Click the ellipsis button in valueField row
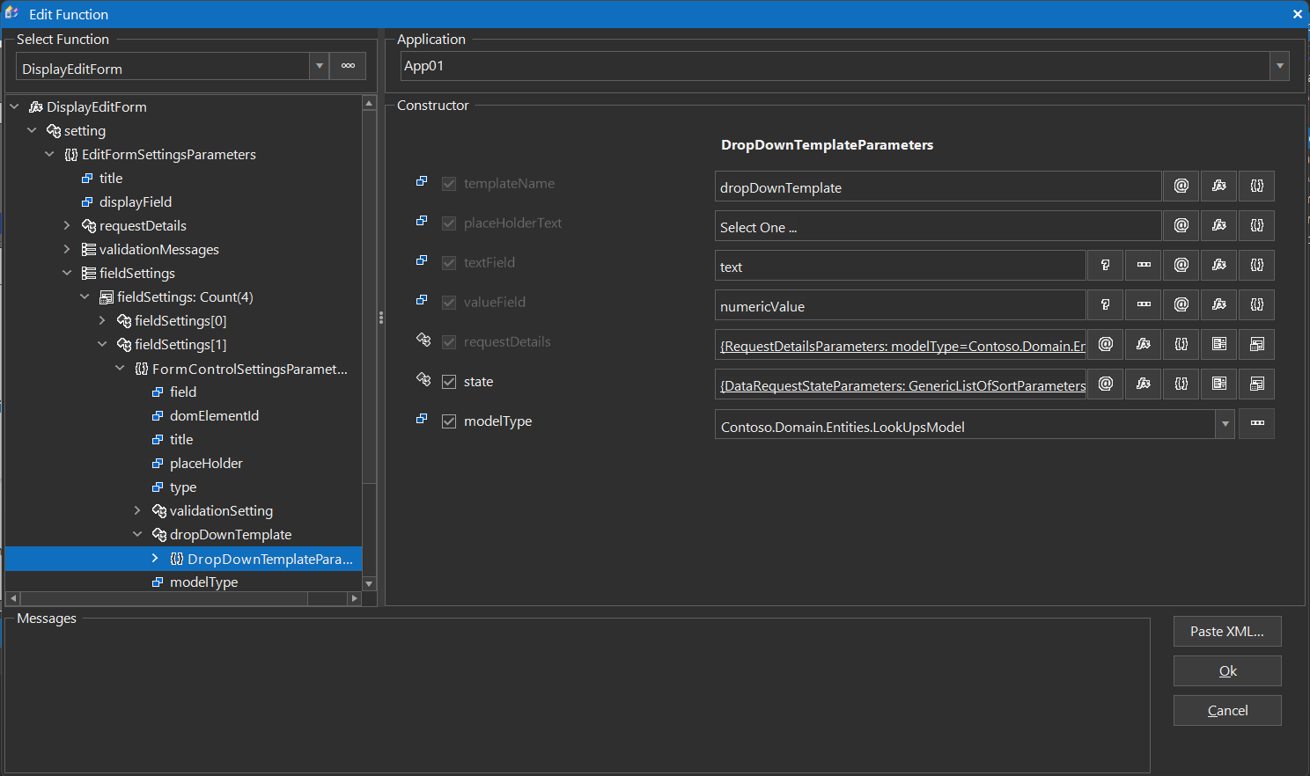The height and width of the screenshot is (776, 1310). (x=1143, y=305)
